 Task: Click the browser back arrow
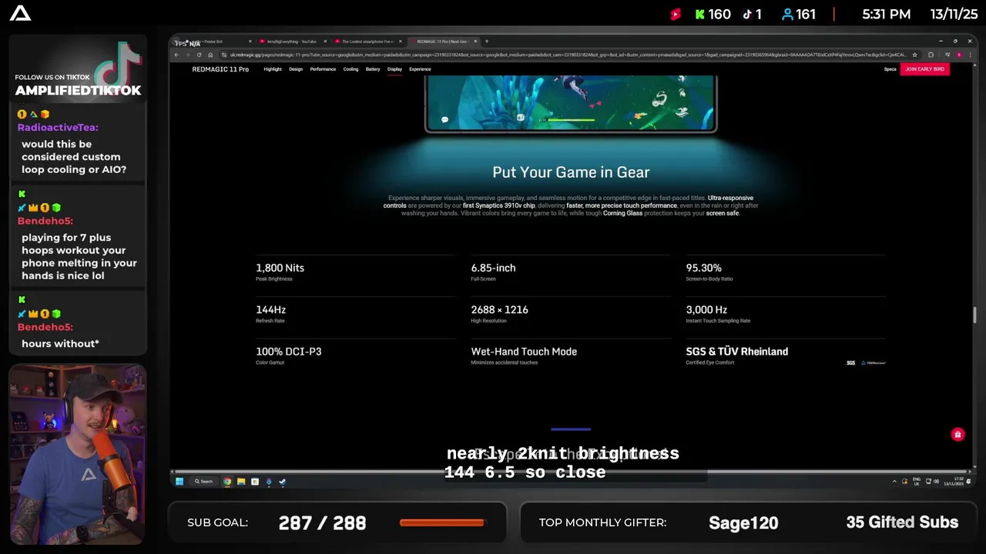coord(176,55)
